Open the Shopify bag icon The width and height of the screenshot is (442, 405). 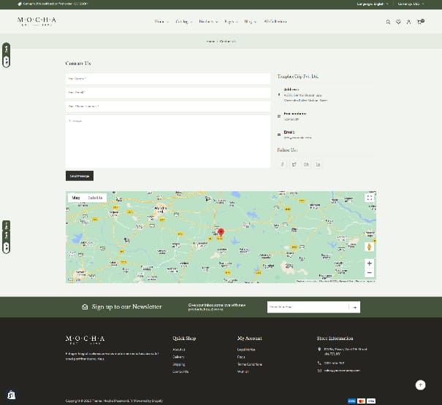[x=12, y=395]
